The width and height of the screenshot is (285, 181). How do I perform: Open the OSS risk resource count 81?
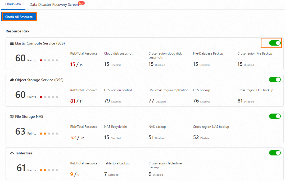click(x=73, y=101)
